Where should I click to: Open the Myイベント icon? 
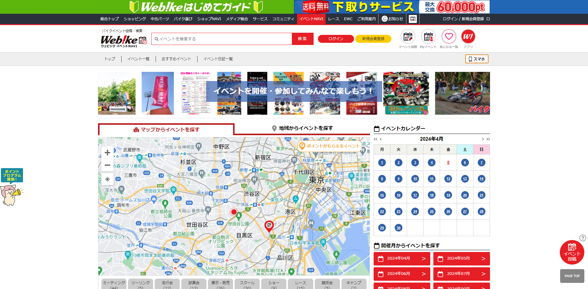click(428, 37)
